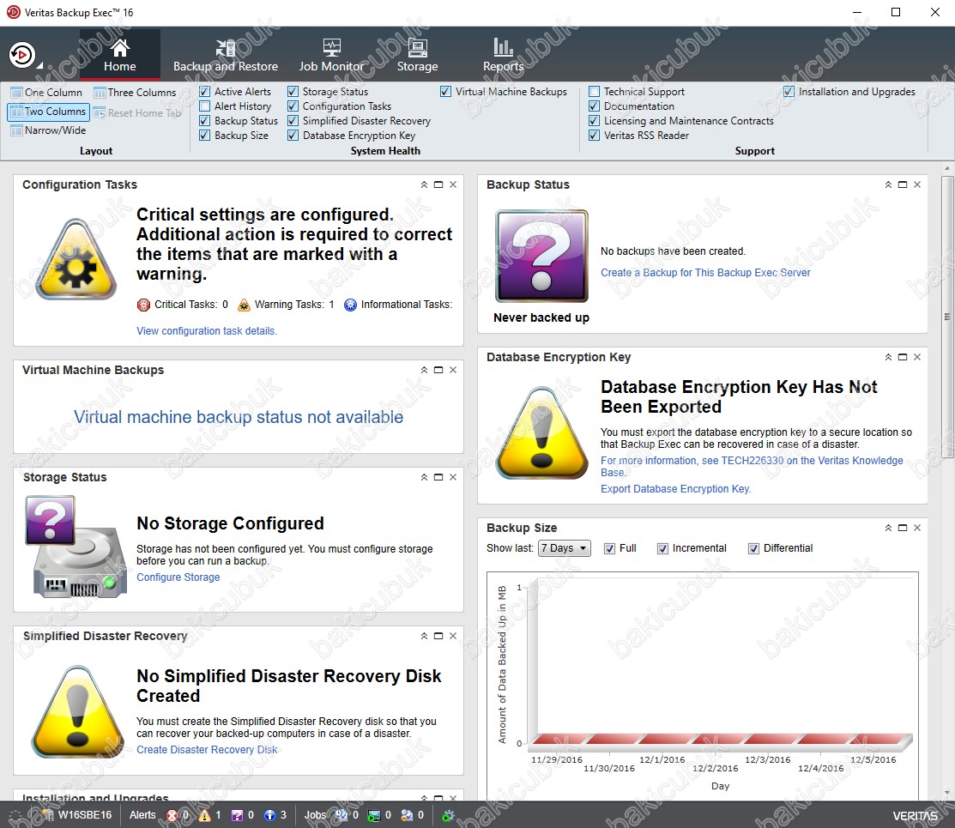
Task: Click the Database Encryption Key warning icon
Action: (541, 433)
